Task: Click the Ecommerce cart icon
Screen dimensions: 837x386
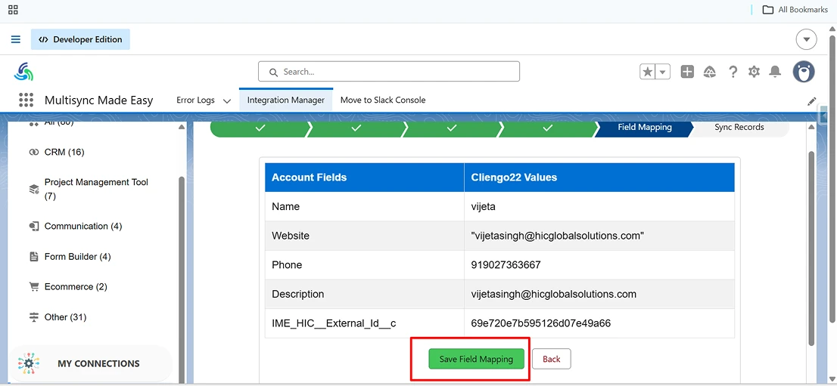Action: [33, 287]
